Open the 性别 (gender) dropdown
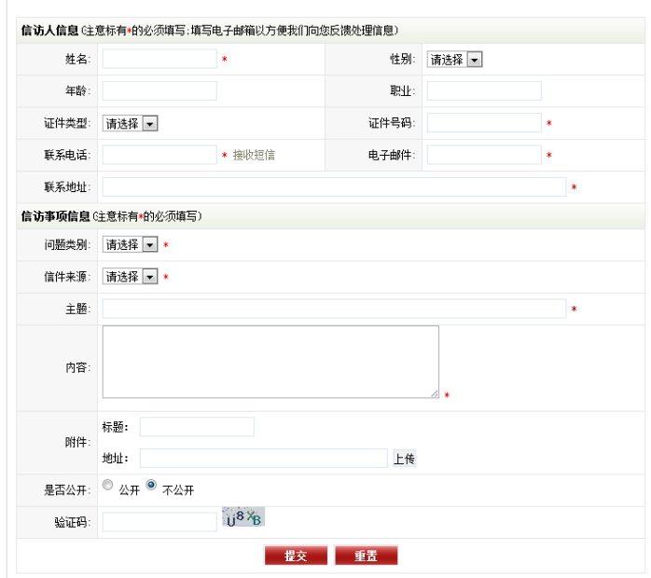This screenshot has height=578, width=651. 454,60
